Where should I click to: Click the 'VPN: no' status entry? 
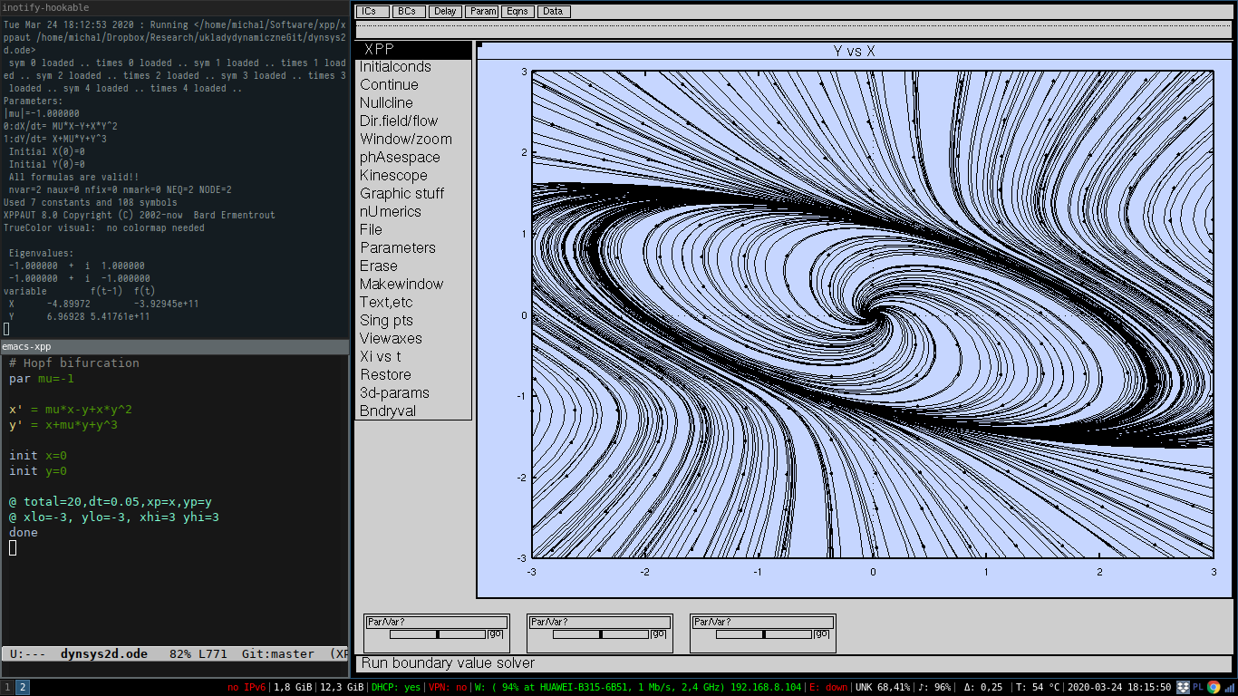[448, 688]
